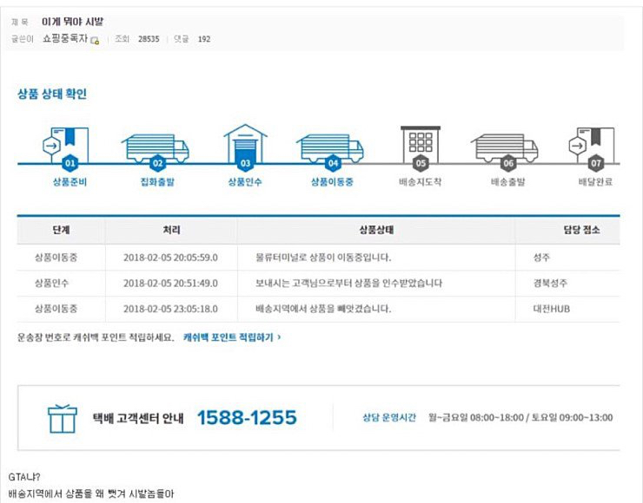Select the 상품인수 warehouse icon (step 03)
This screenshot has width=643, height=503.
coord(244,145)
